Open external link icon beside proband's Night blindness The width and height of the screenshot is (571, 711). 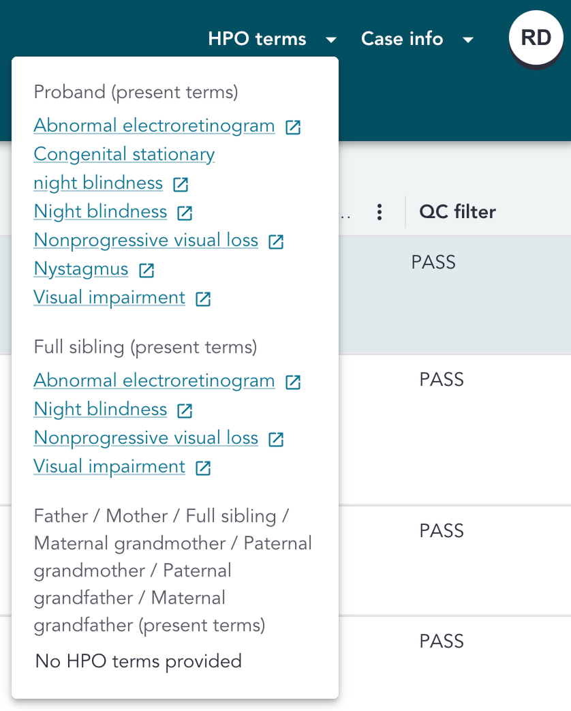(185, 213)
